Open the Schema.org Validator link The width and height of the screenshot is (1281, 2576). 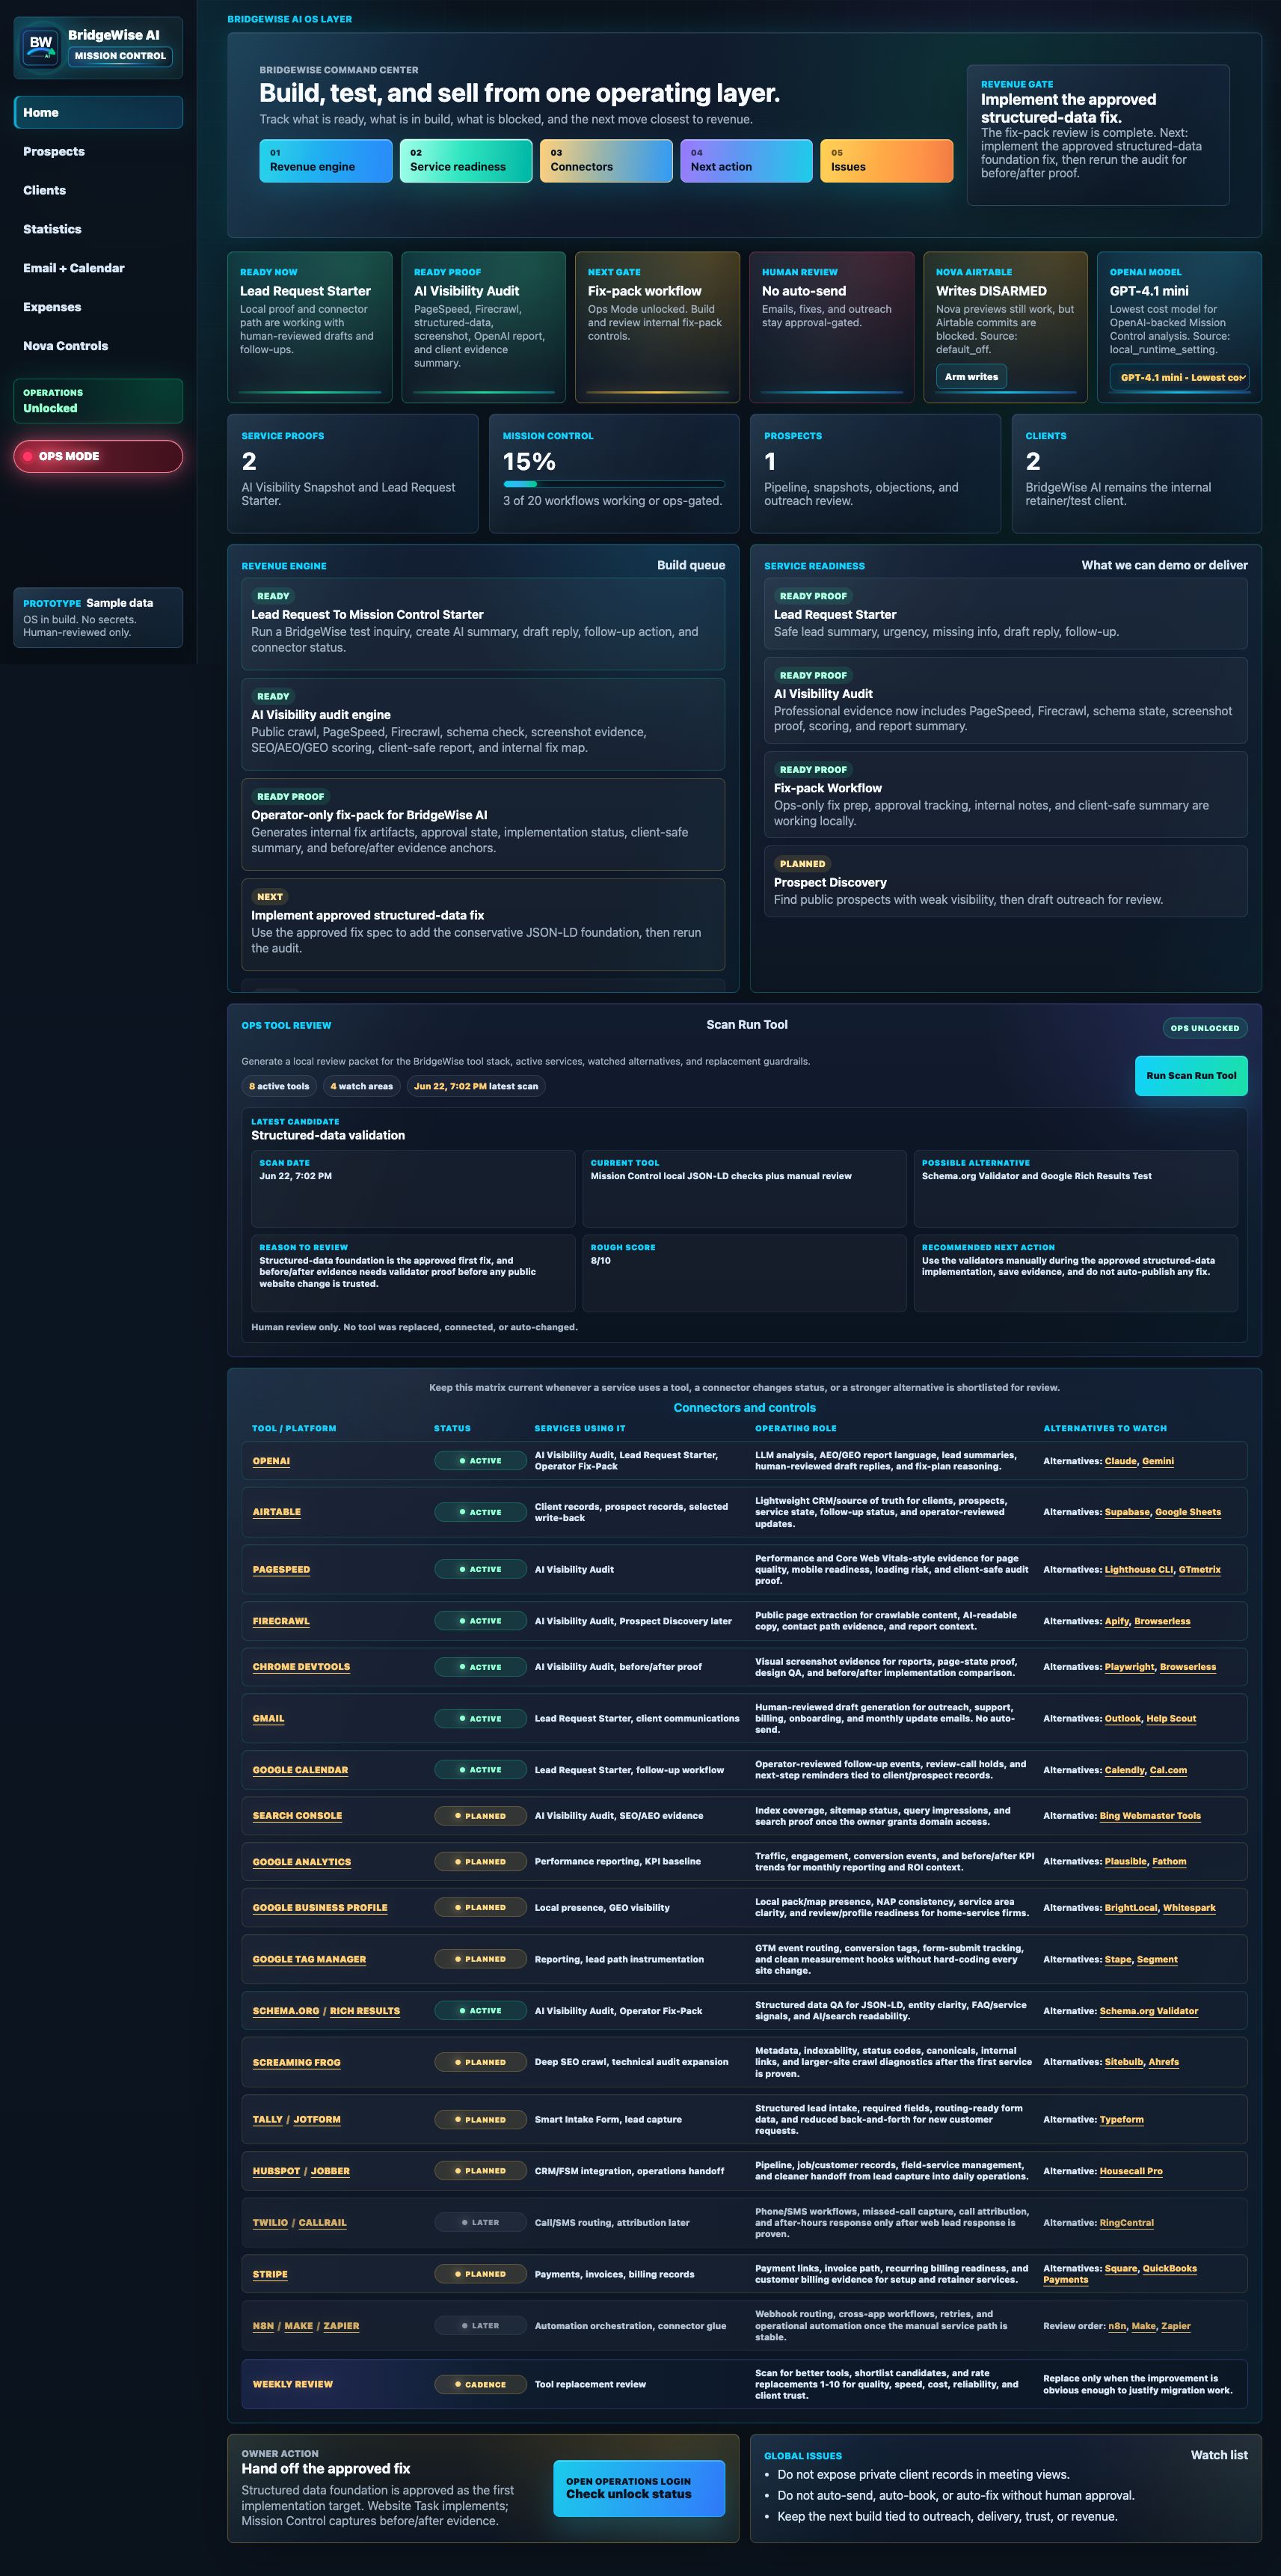click(1149, 2011)
